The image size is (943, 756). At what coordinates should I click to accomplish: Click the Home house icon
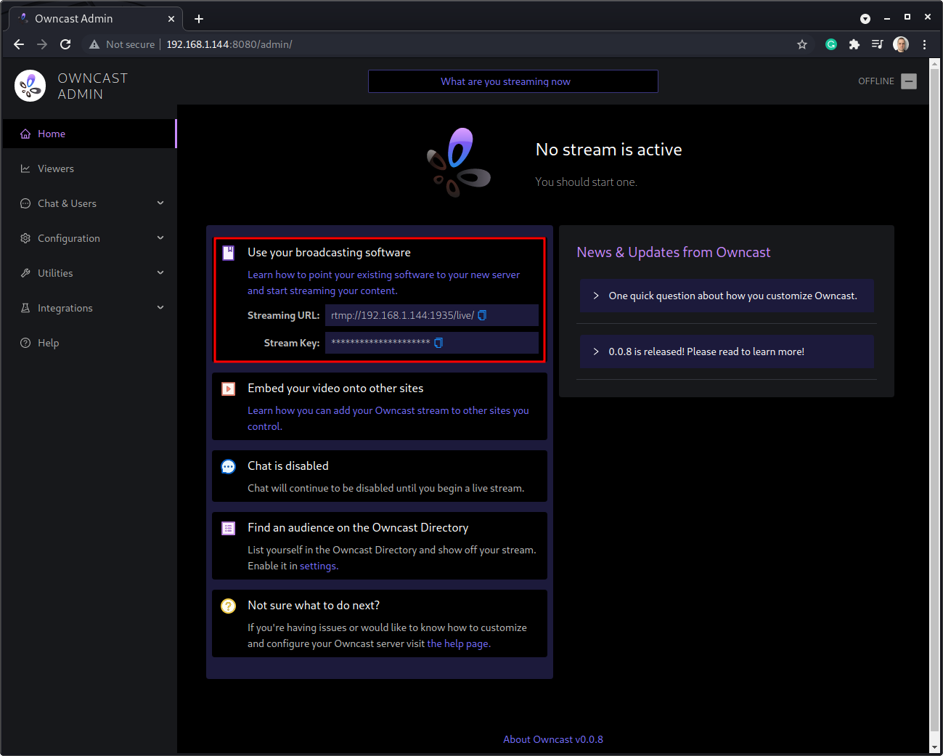coord(25,134)
